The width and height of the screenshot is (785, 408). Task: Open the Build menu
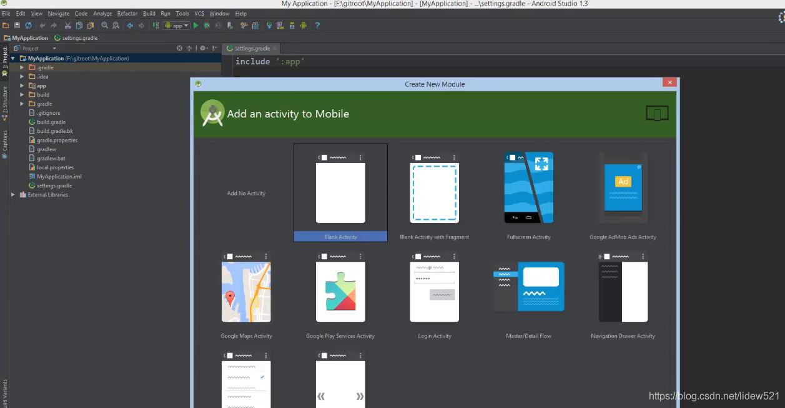point(149,13)
